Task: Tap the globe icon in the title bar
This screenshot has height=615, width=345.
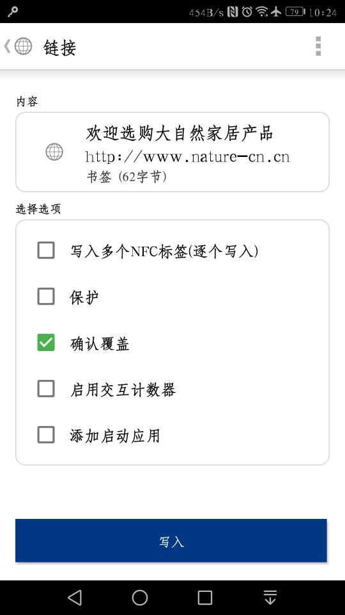Action: pyautogui.click(x=23, y=46)
